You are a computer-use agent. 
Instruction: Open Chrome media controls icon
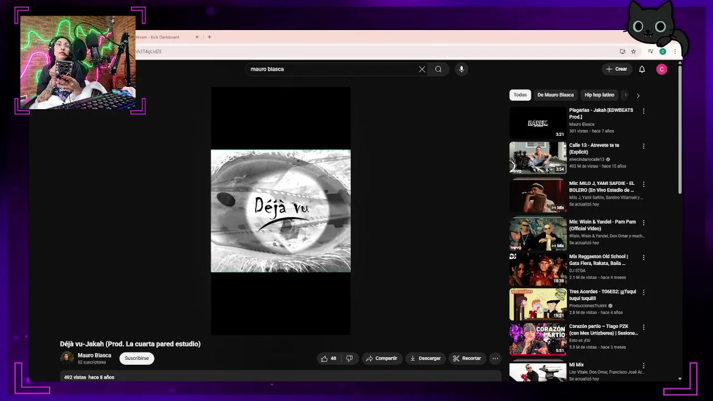(x=650, y=51)
